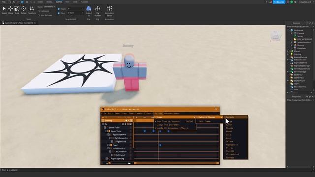Image resolution: width=315 pixels, height=177 pixels.
Task: Click the Collaborate button
Action: point(279,2)
